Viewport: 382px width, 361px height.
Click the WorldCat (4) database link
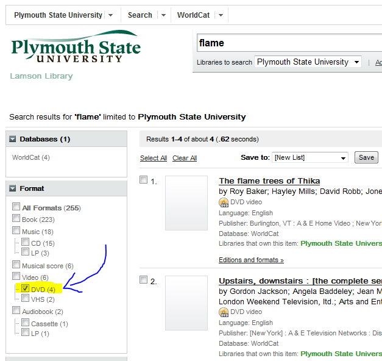pos(31,157)
